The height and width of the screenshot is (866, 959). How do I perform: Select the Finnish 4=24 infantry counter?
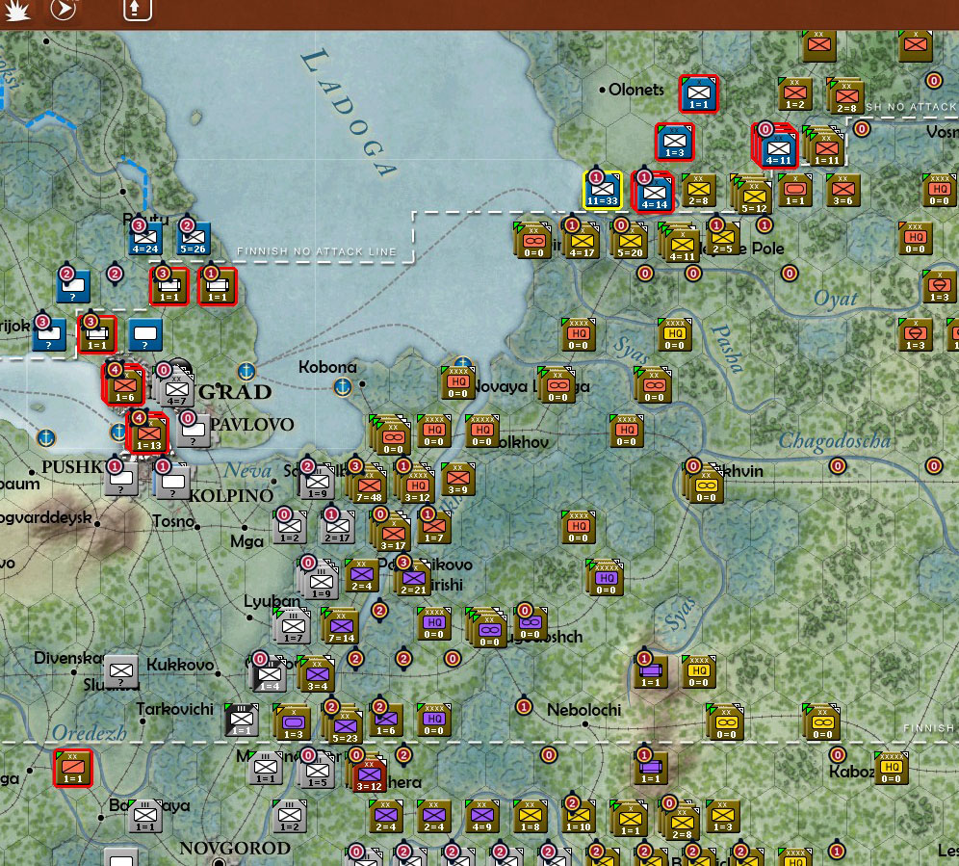tap(145, 239)
